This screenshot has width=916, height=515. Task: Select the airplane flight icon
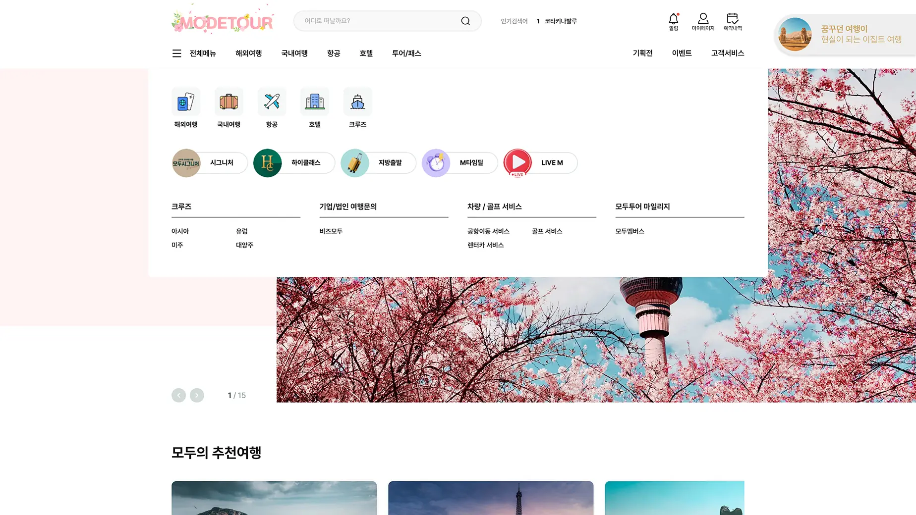point(272,102)
